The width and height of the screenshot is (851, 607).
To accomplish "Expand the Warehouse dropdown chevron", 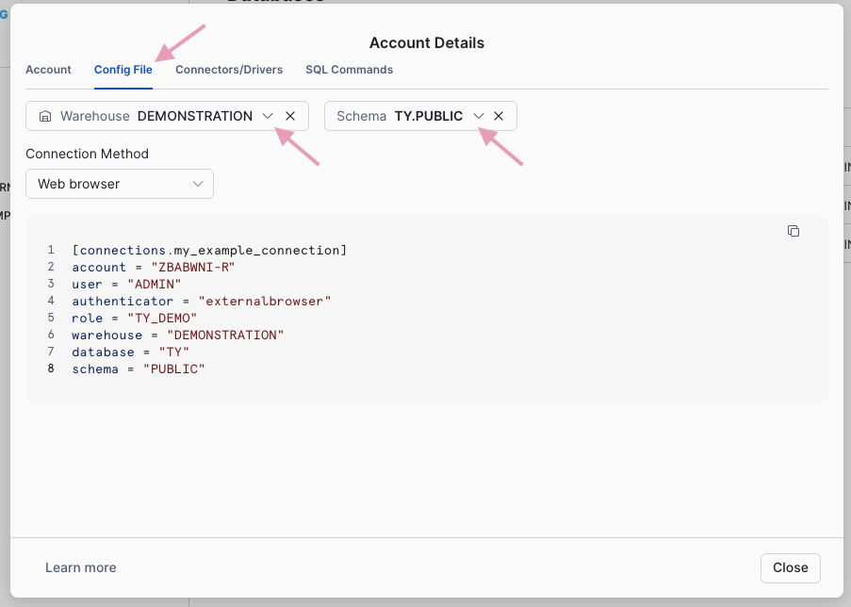I will (268, 116).
